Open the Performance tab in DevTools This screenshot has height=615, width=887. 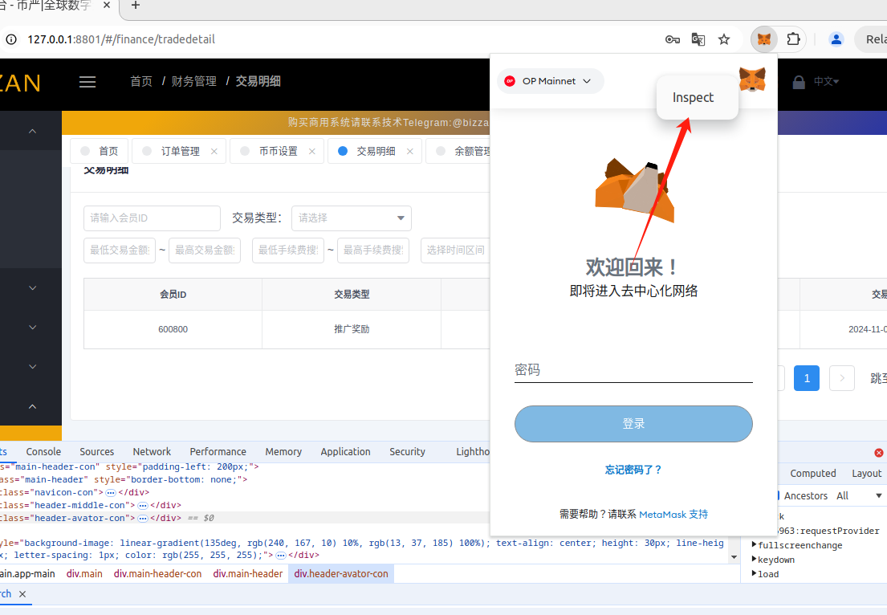pyautogui.click(x=218, y=451)
